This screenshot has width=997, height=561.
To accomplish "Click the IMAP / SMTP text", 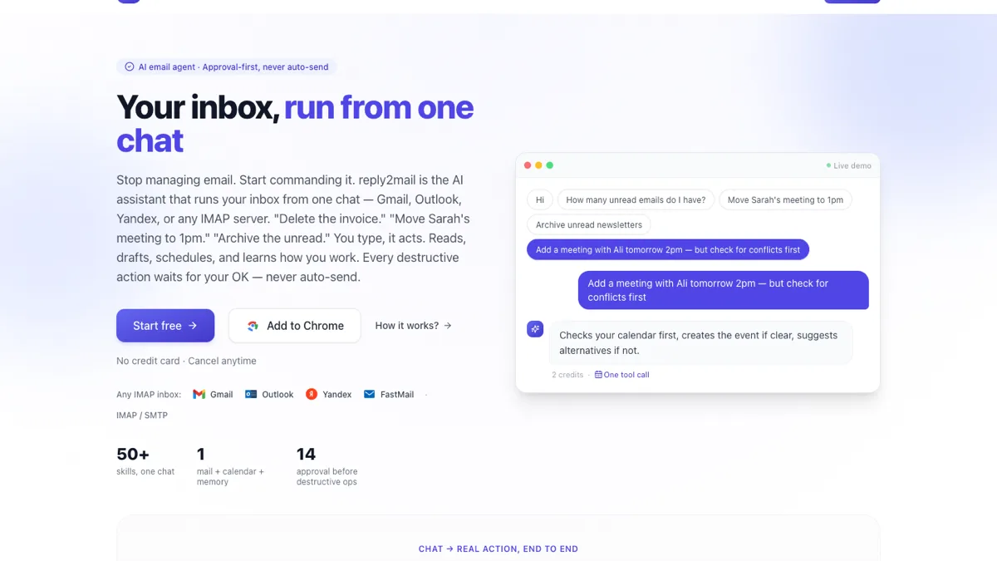I will coord(142,415).
